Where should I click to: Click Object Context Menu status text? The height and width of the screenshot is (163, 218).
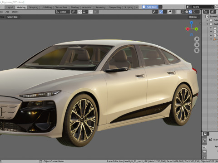point(54,161)
